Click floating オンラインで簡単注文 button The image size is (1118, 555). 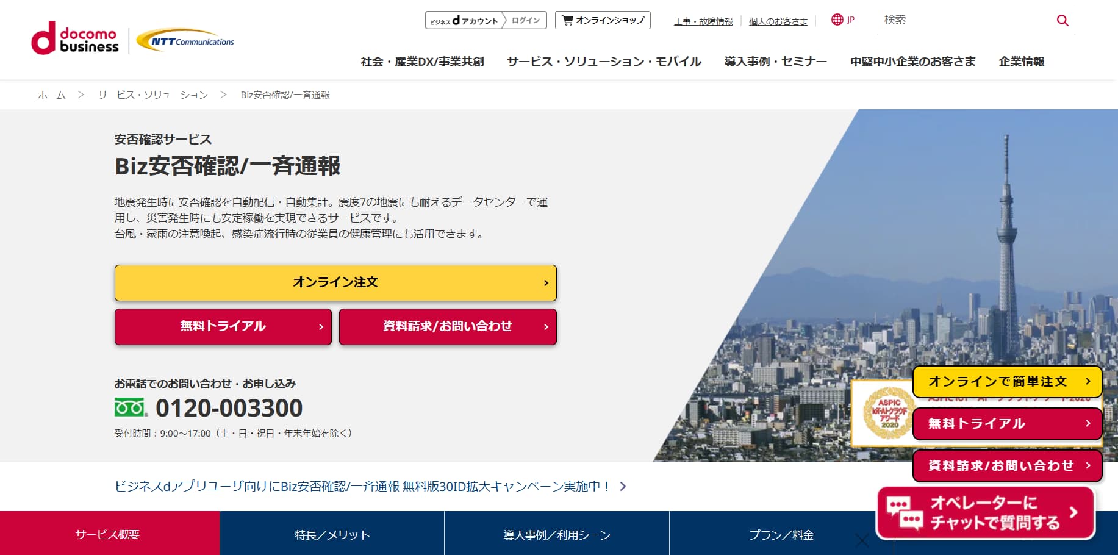click(1007, 382)
